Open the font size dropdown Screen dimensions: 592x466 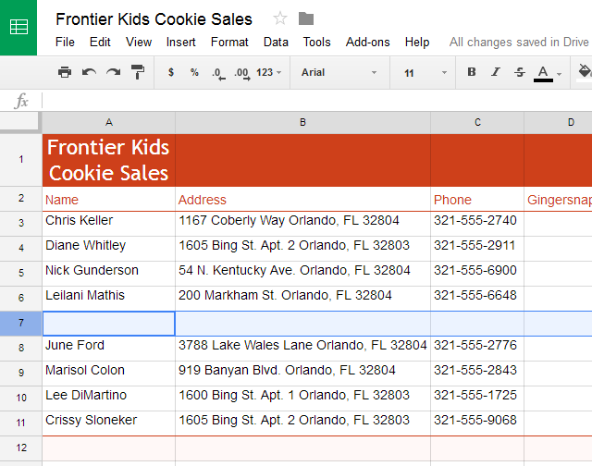425,72
